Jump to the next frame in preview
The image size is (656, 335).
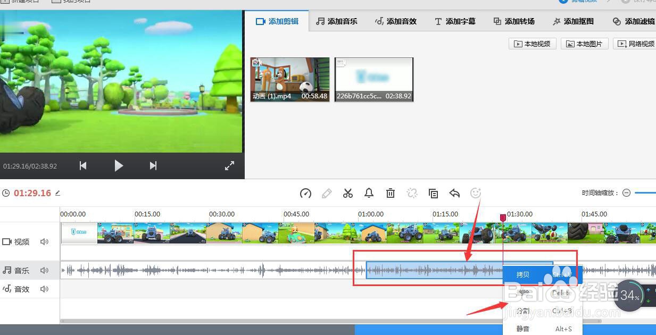[153, 166]
